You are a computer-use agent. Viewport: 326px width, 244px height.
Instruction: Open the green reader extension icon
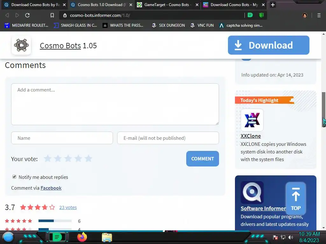(250, 15)
